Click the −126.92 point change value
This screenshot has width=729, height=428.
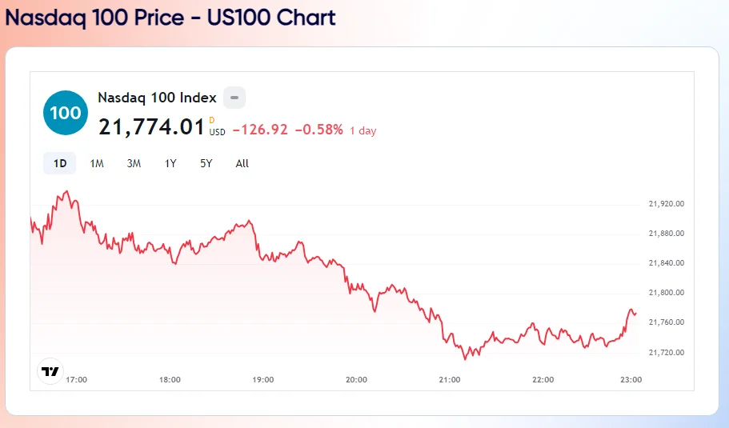click(260, 130)
